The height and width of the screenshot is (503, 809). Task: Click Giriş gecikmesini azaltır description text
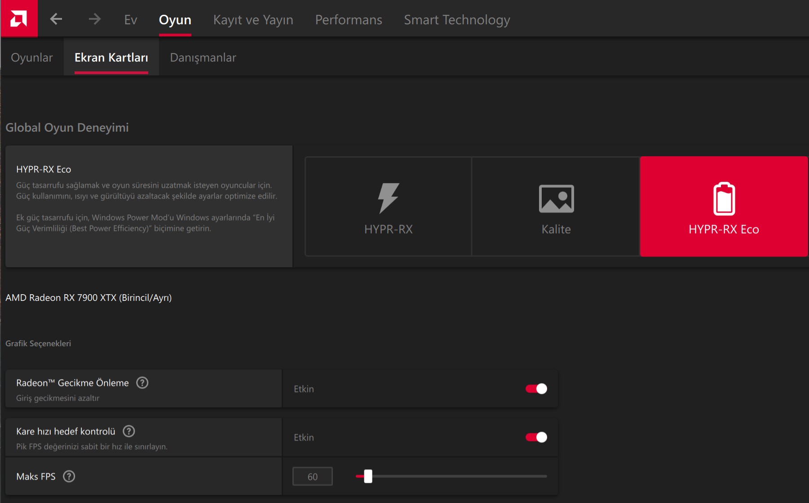pyautogui.click(x=57, y=398)
